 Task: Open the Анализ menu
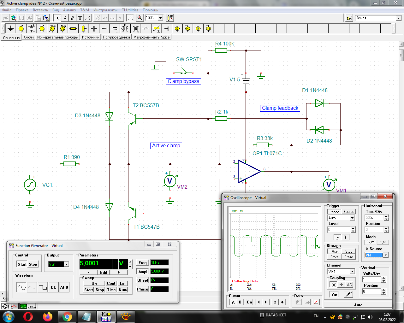pos(69,10)
